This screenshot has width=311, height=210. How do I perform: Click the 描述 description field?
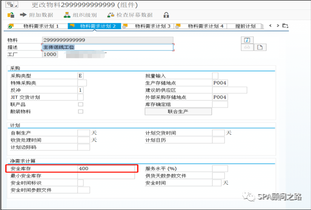pos(108,47)
